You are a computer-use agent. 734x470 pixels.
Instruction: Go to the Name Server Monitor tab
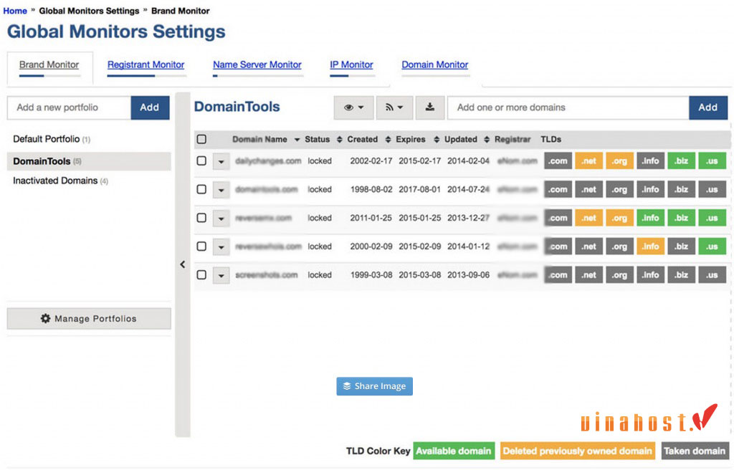[x=257, y=64]
